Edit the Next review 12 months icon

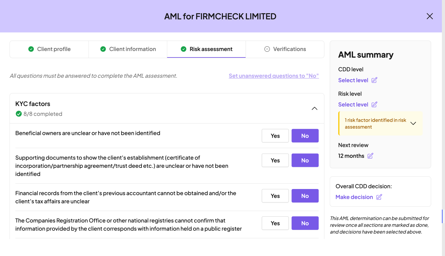[371, 156]
